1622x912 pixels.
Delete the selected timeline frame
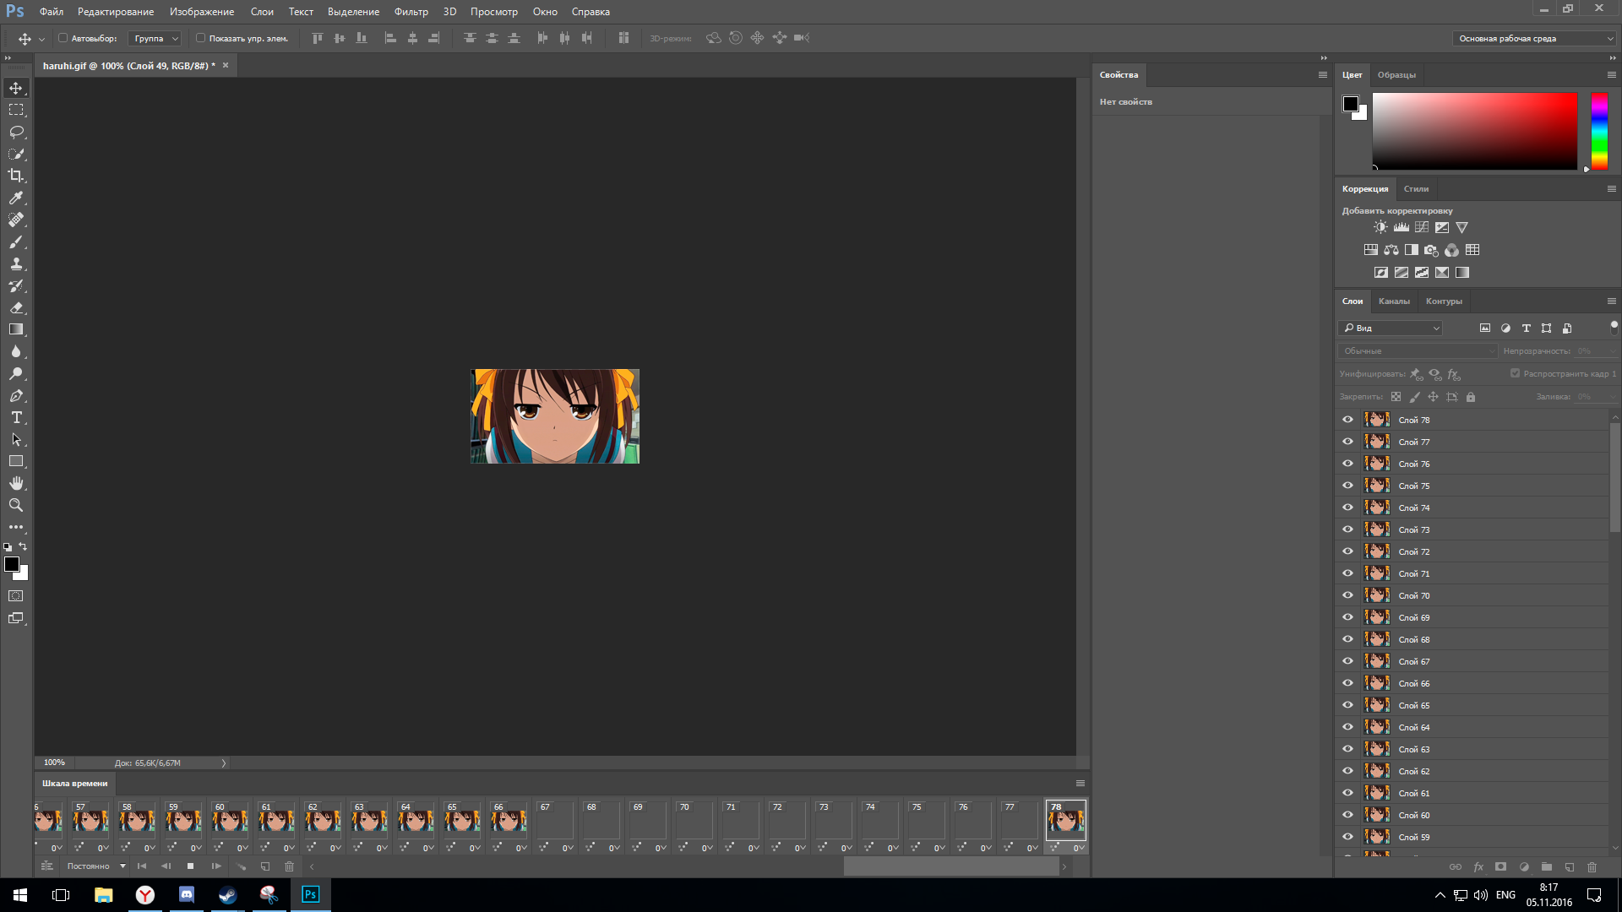(289, 866)
